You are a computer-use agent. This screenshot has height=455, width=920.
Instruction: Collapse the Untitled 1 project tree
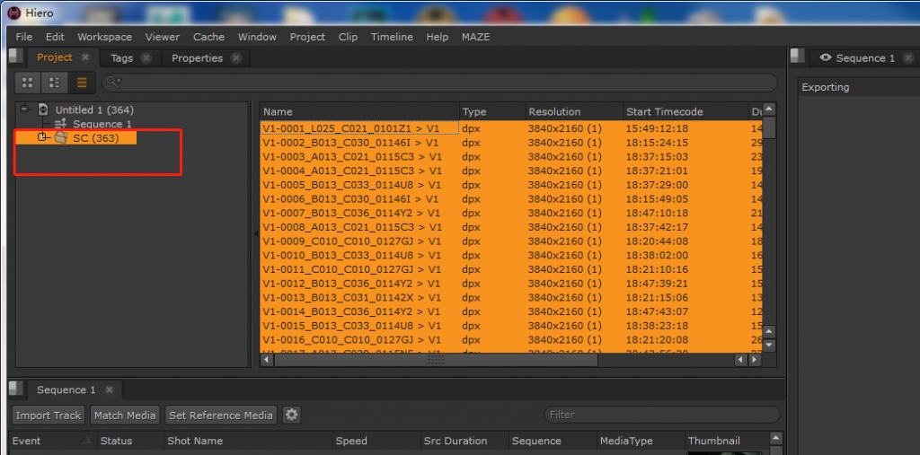24,109
